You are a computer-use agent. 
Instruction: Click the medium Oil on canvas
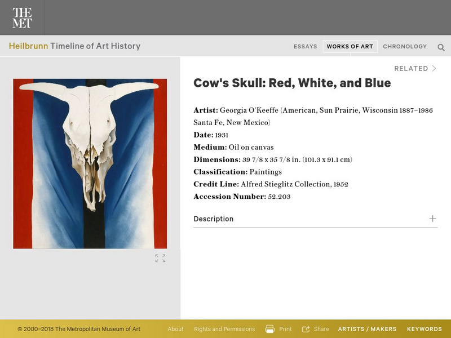coord(251,148)
